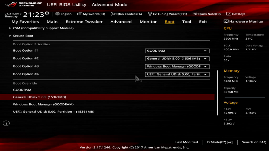
Task: Click the Boot Option #2 label
Action: click(x=26, y=58)
